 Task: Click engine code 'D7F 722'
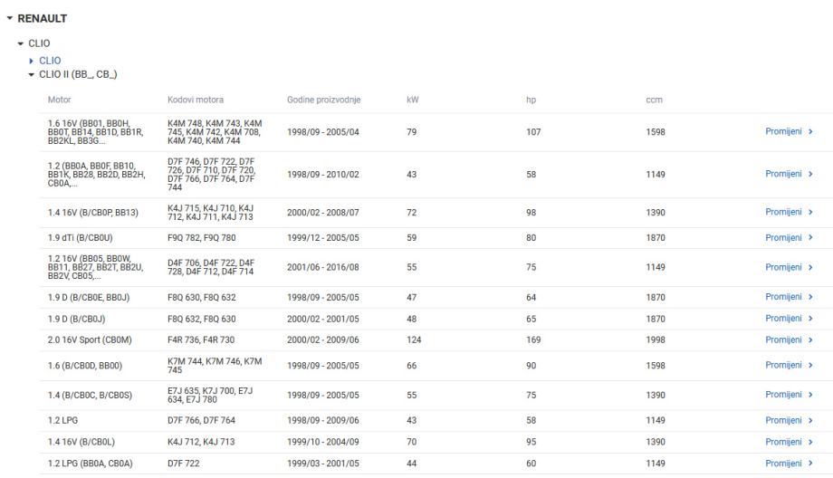tap(183, 464)
